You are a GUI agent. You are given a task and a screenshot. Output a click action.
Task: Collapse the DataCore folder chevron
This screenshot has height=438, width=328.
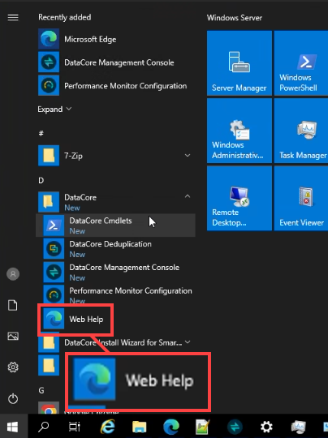point(188,196)
